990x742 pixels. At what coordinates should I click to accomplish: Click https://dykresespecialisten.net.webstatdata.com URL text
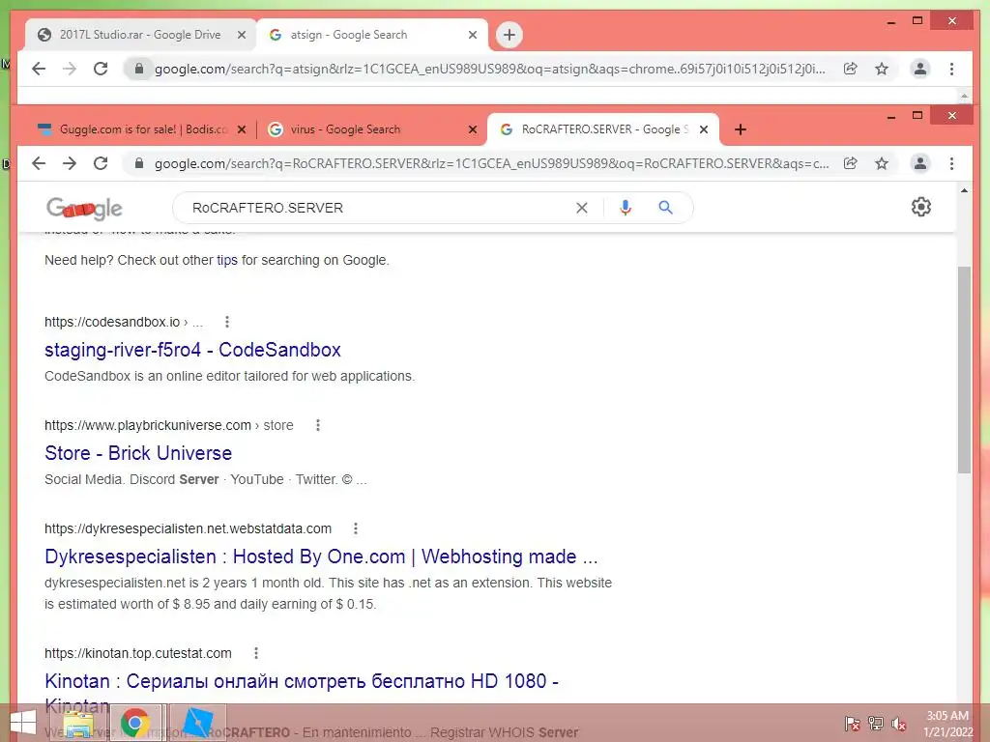coord(188,528)
